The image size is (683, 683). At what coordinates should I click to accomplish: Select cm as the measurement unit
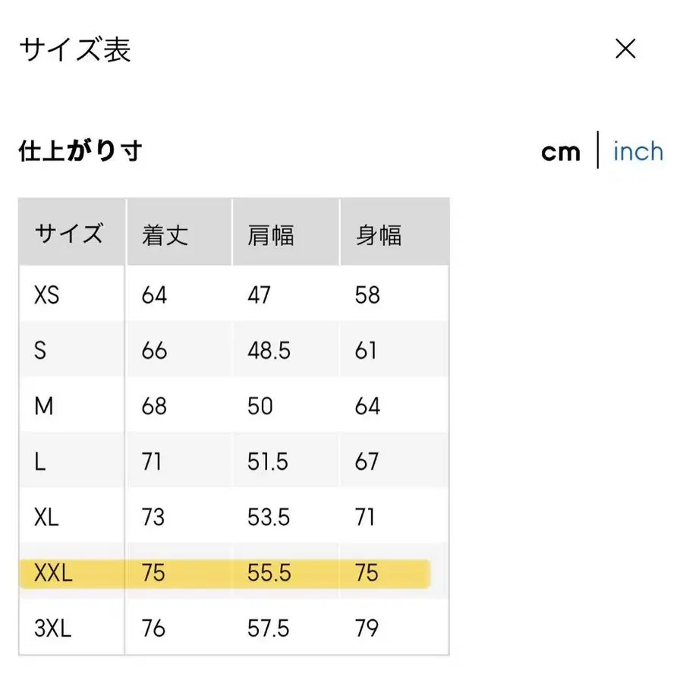(562, 152)
